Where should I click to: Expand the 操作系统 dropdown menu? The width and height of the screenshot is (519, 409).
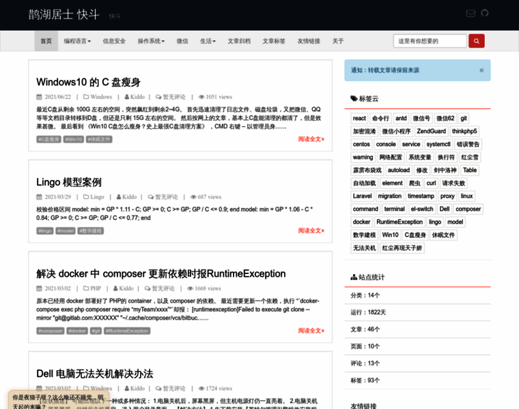click(151, 41)
